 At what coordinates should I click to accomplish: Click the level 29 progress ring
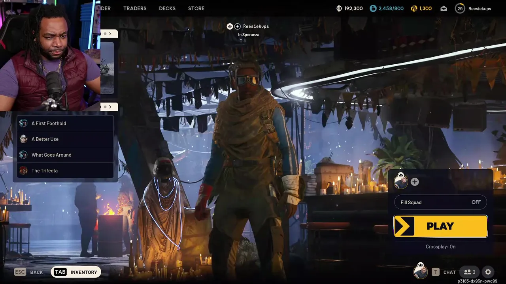click(x=460, y=8)
